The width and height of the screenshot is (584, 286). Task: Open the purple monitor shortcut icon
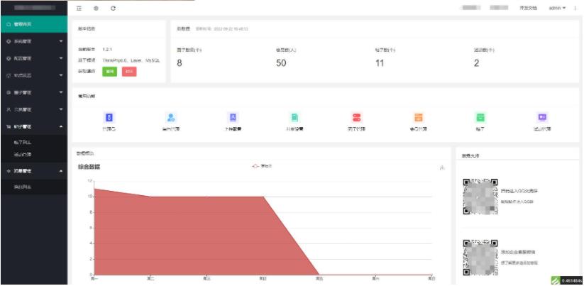542,118
